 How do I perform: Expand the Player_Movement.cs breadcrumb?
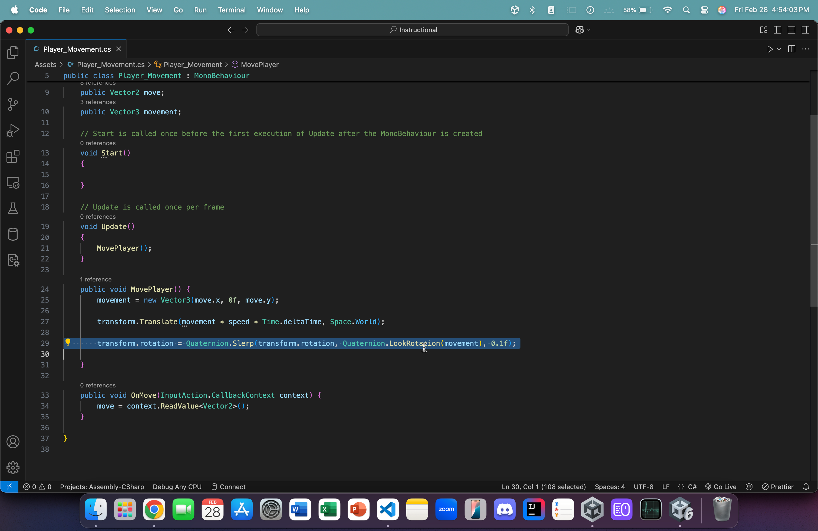pyautogui.click(x=111, y=65)
